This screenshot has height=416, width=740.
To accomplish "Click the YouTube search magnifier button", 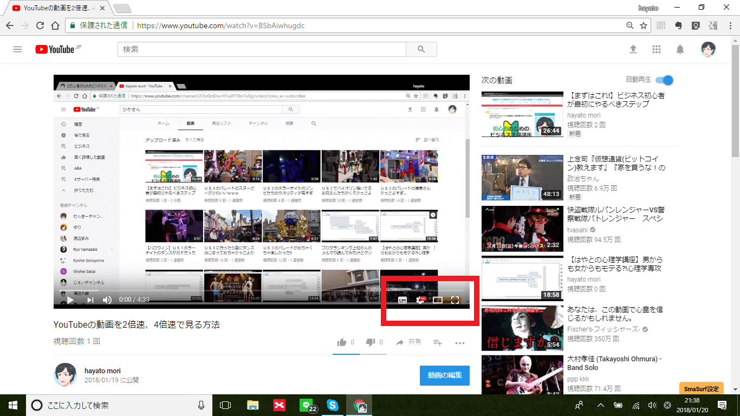I will (421, 49).
